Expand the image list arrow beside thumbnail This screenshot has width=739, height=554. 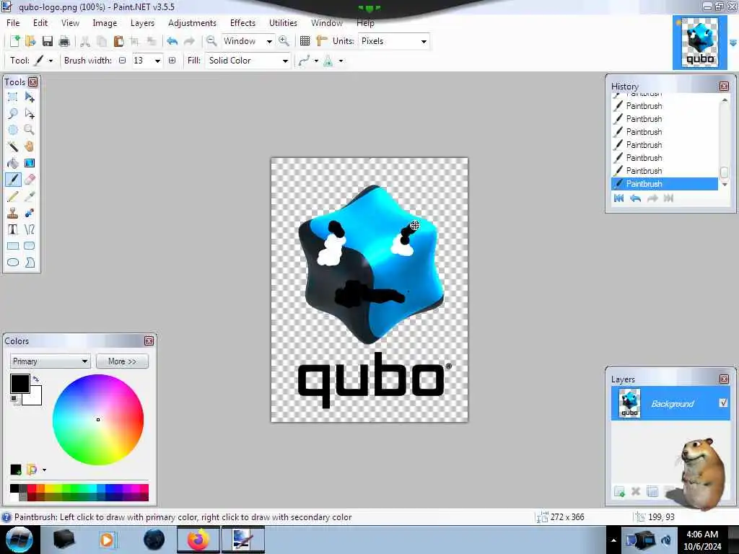point(733,43)
